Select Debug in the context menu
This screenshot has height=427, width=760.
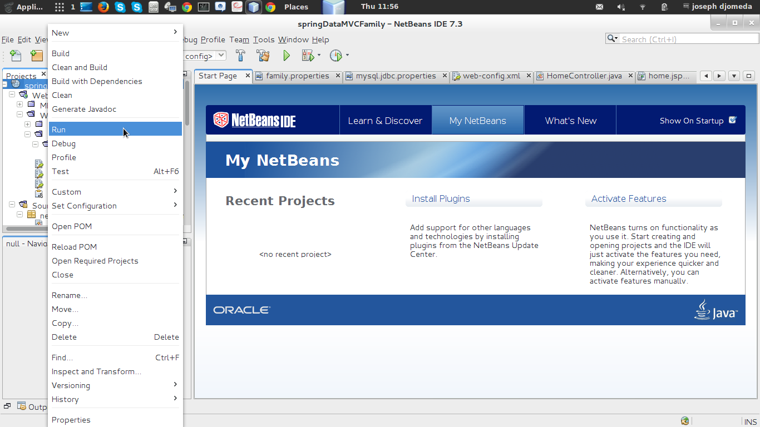click(115, 143)
